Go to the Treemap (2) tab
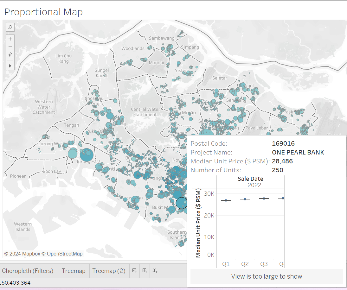The image size is (347, 290). click(x=109, y=271)
